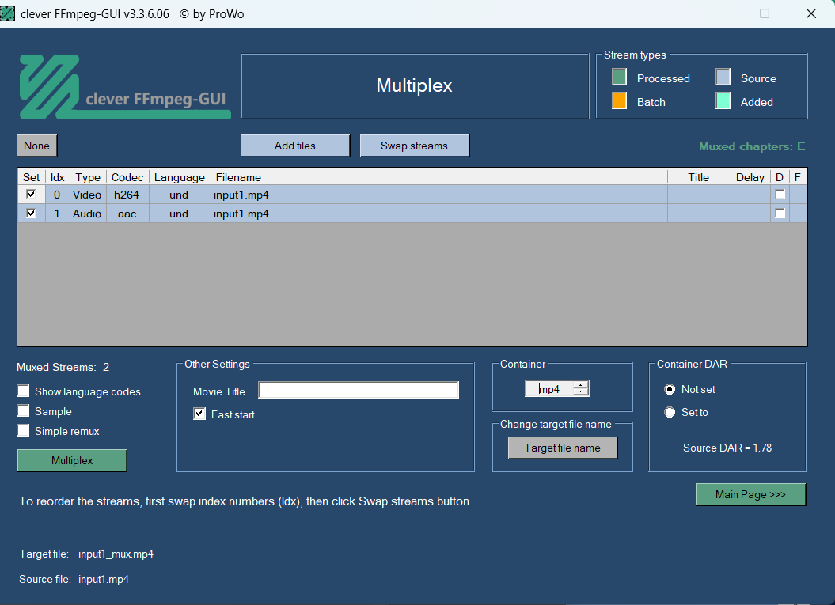
Task: Click und language in Video row
Action: [x=179, y=195]
